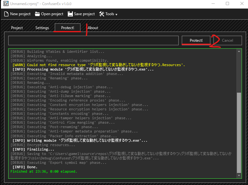Minimize the ConfuserEx window
248x185 pixels.
pos(213,3)
